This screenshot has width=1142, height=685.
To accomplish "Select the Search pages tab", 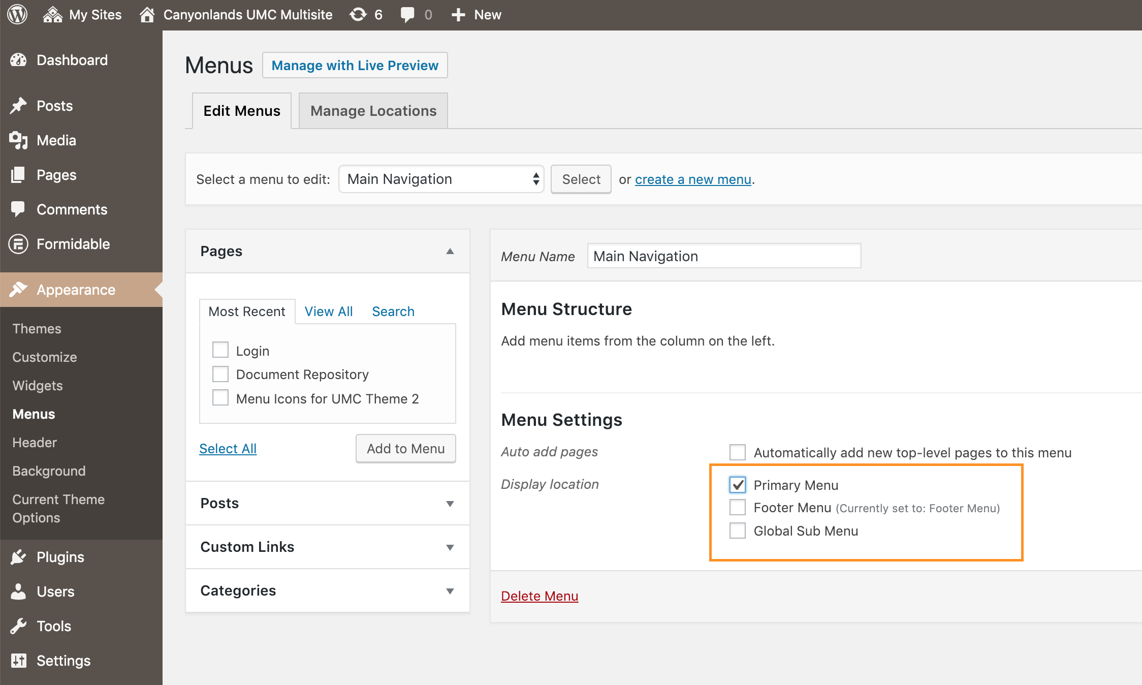I will (x=393, y=312).
